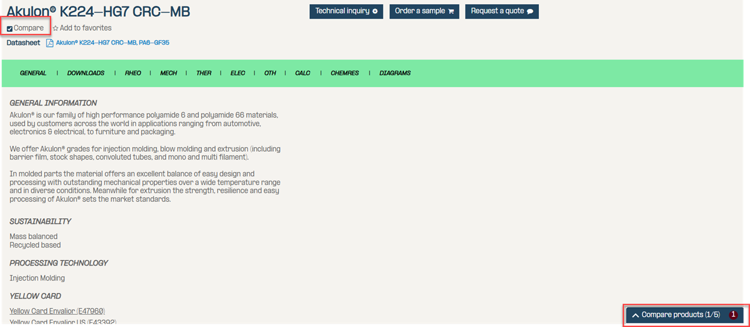This screenshot has width=750, height=327.
Task: Click the GENERAL INFORMATION heading
Action: pyautogui.click(x=53, y=103)
